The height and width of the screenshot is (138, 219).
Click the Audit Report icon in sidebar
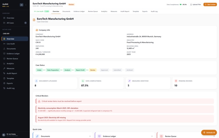[x=4, y=73]
